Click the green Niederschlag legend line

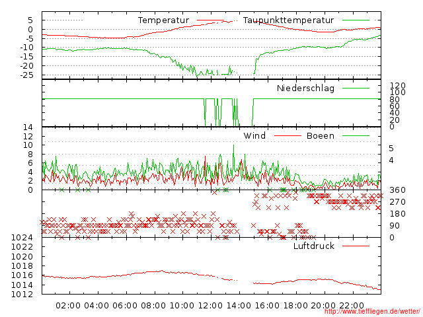click(356, 88)
